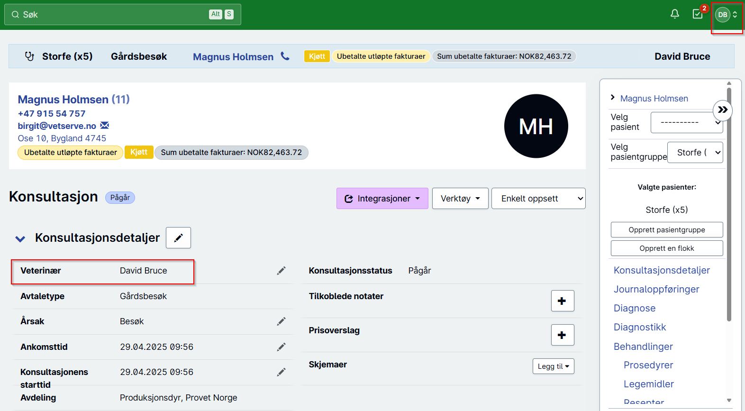
Task: Jump to Behandlinger in the sidebar
Action: tap(643, 347)
